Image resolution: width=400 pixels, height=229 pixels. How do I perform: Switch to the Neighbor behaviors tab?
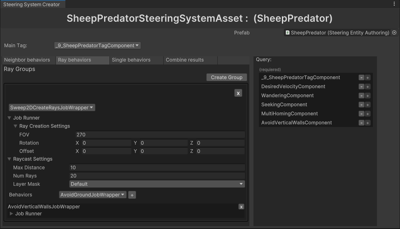click(x=27, y=60)
